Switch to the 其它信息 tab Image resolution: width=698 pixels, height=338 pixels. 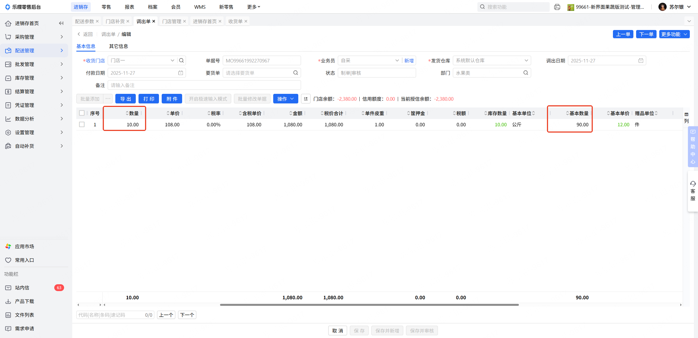click(118, 46)
